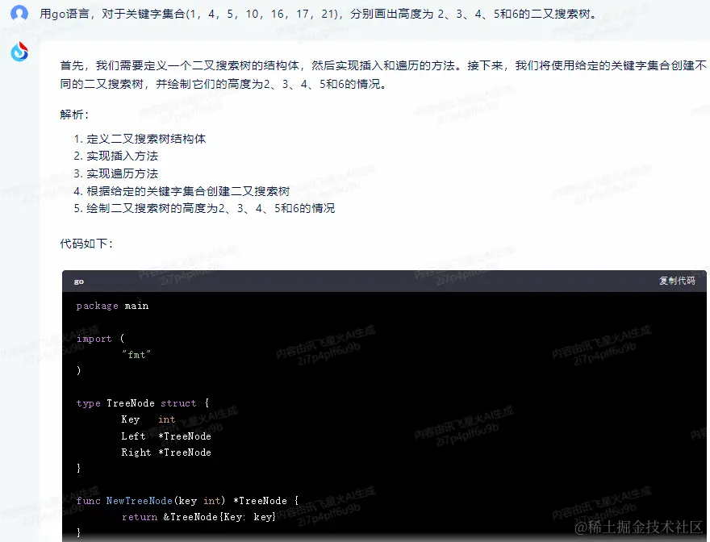The height and width of the screenshot is (542, 710).
Task: Click the Left *TreeNode field line
Action: point(165,436)
